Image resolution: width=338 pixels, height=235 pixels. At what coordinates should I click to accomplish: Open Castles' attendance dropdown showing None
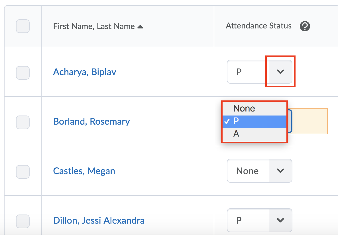pos(260,171)
